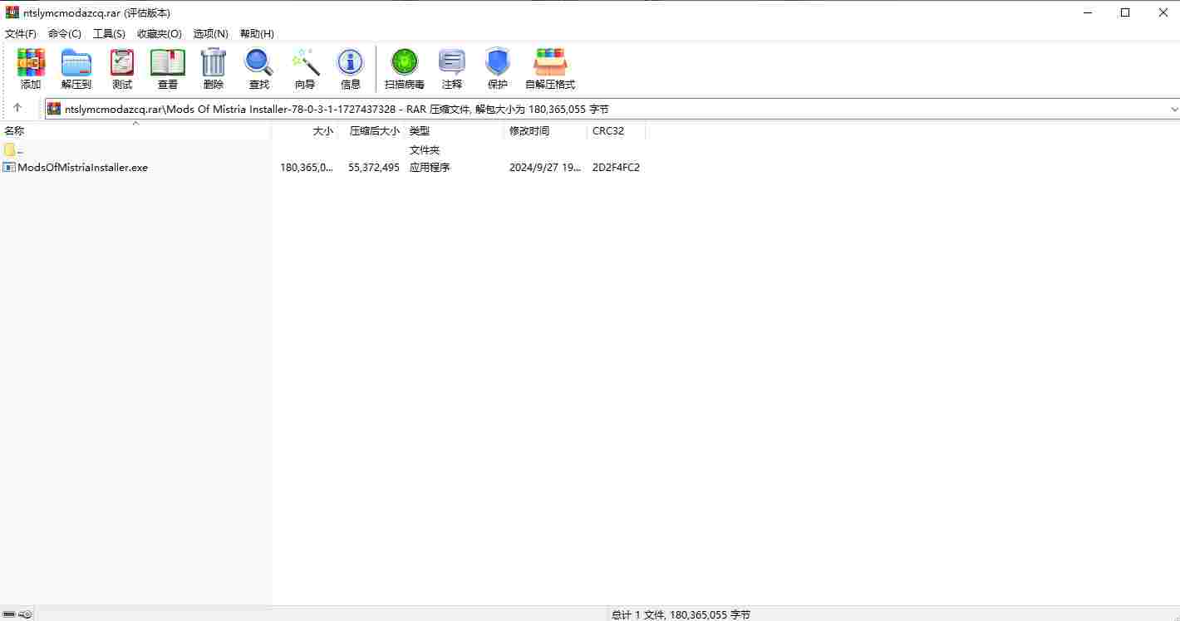Select the ModsOfMistriaInstaller.exe file name
The image size is (1180, 621).
(x=83, y=167)
